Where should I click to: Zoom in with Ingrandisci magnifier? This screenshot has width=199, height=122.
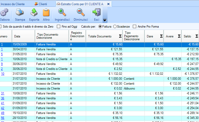pos(62,12)
